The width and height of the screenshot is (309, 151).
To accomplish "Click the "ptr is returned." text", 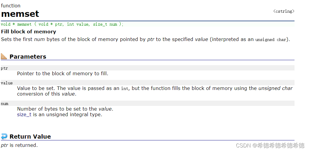I will (19, 145).
